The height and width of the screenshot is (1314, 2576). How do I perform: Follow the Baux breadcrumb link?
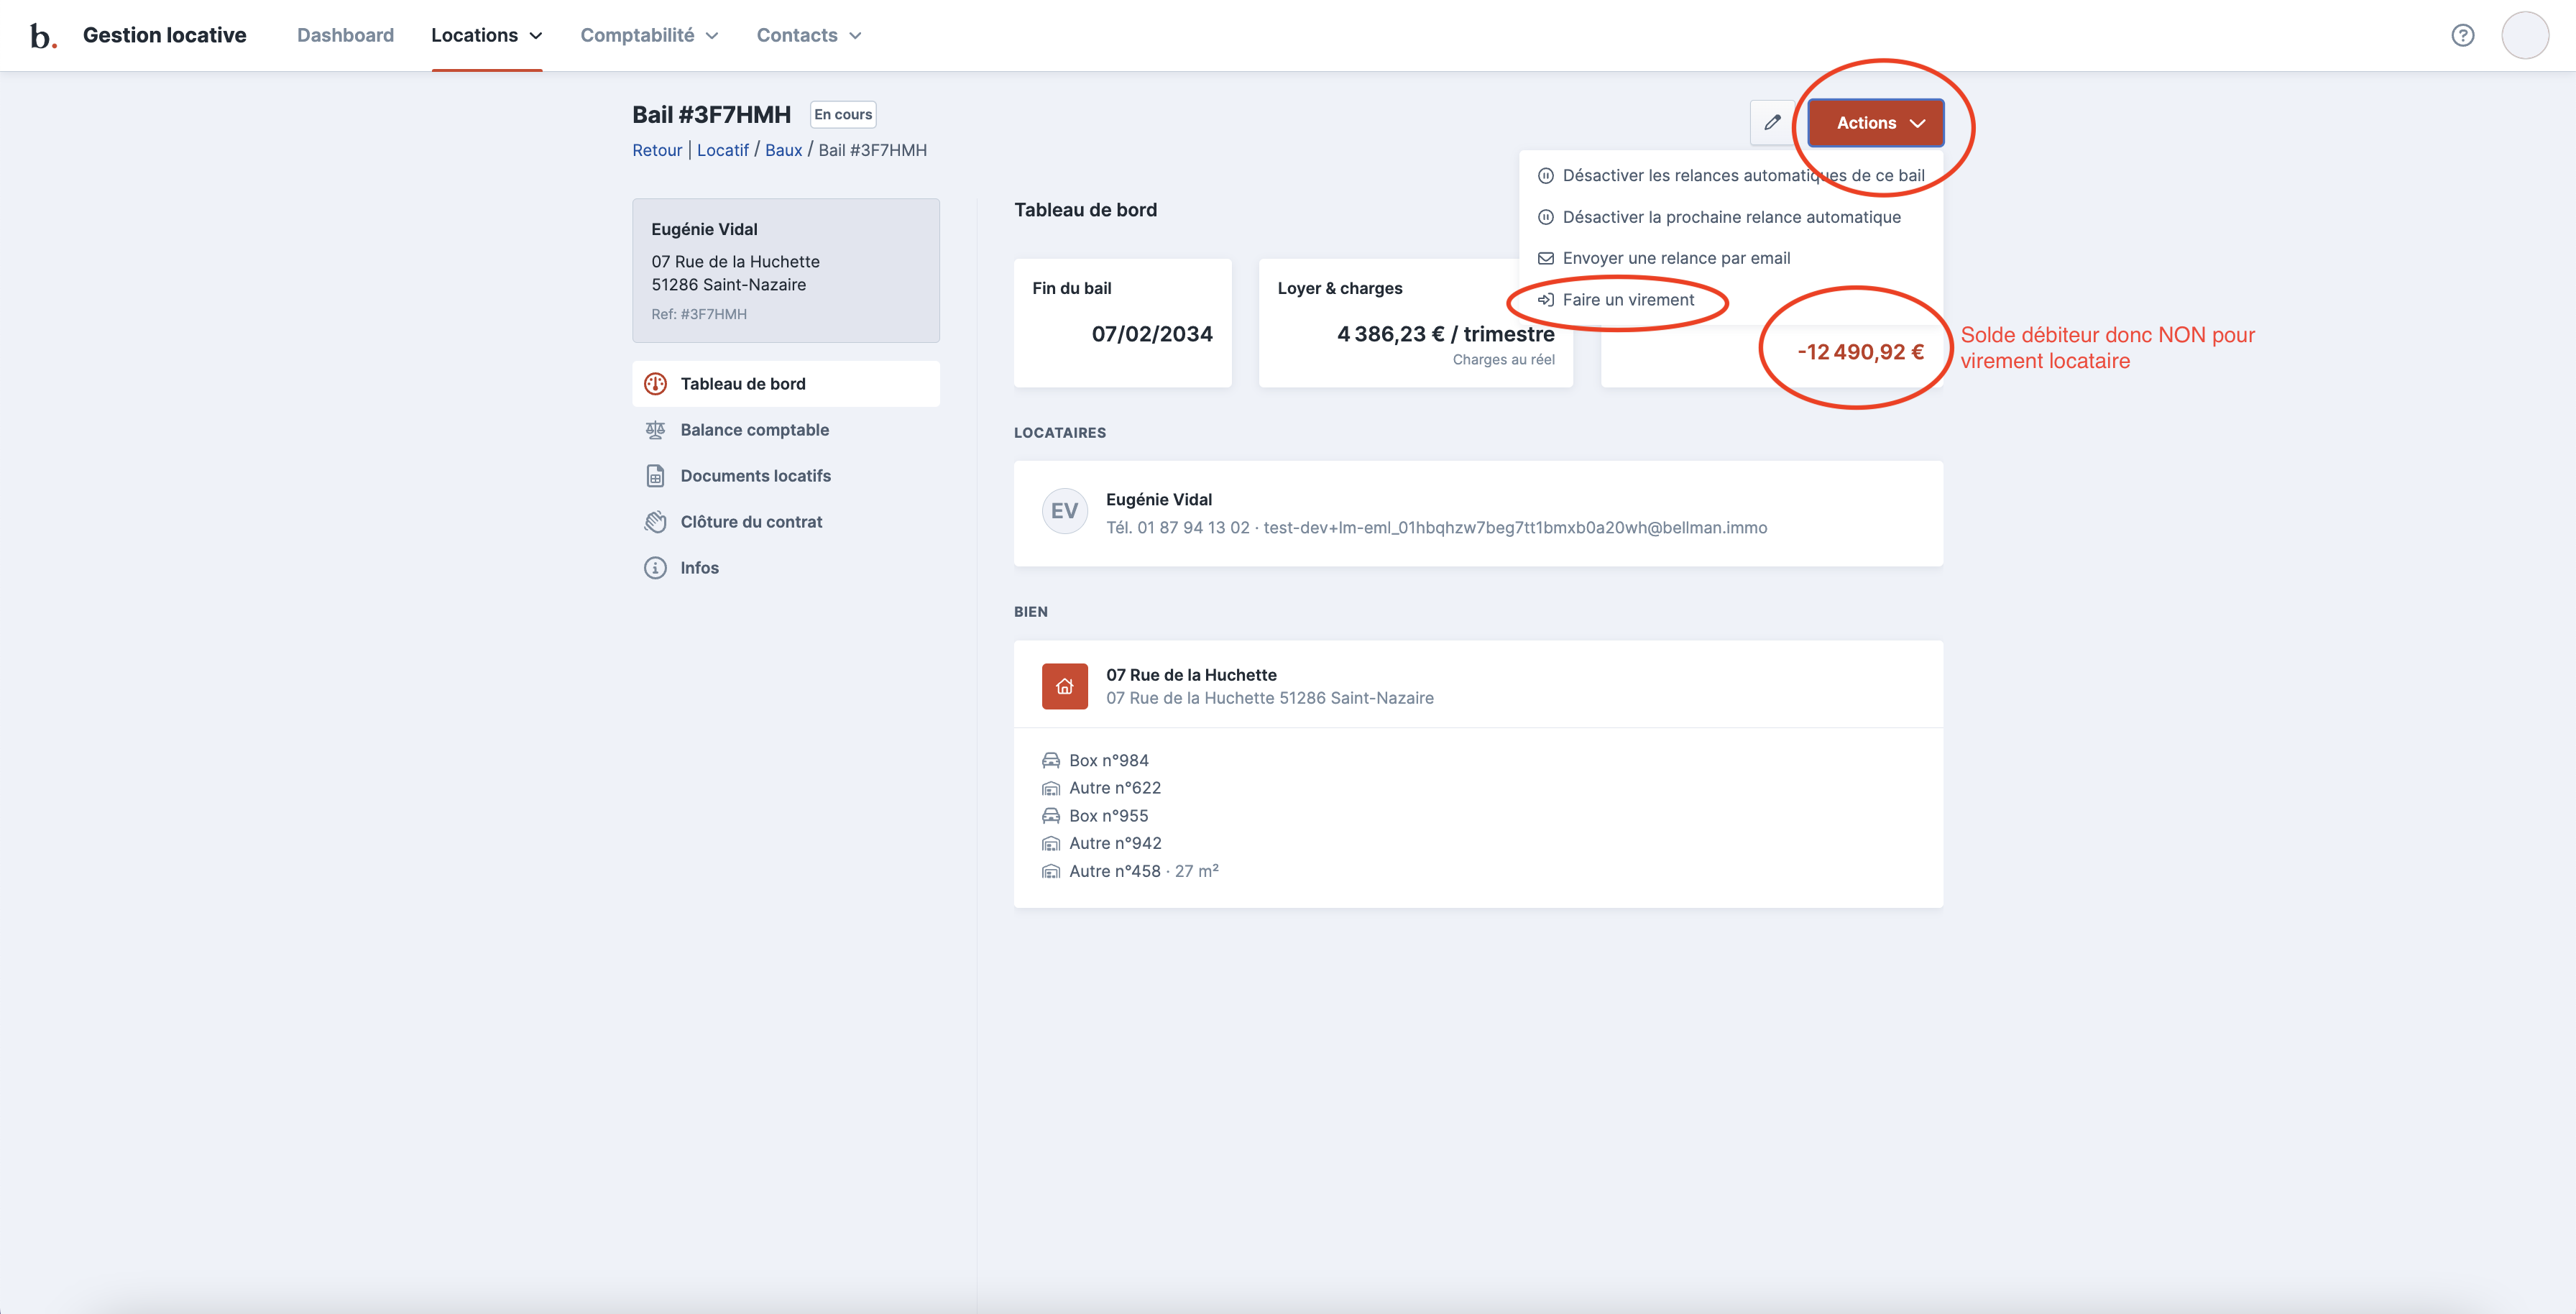click(783, 150)
